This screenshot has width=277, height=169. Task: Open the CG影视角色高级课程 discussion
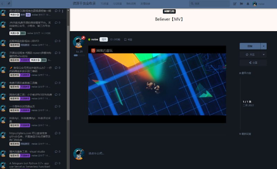coord(30,11)
